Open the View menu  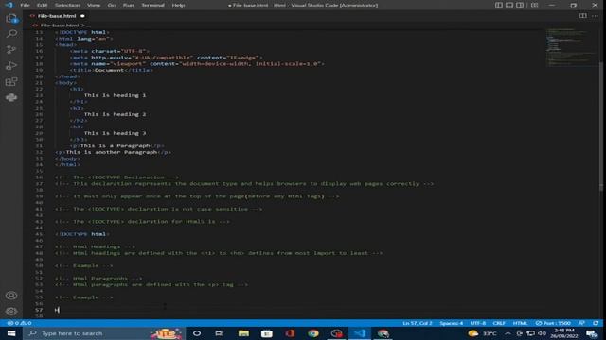pos(94,5)
